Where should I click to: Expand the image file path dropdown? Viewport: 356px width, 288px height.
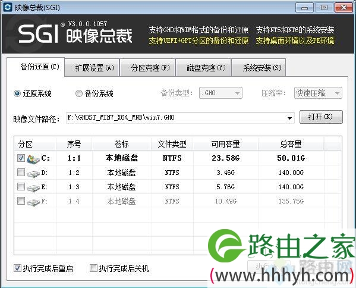[289, 118]
